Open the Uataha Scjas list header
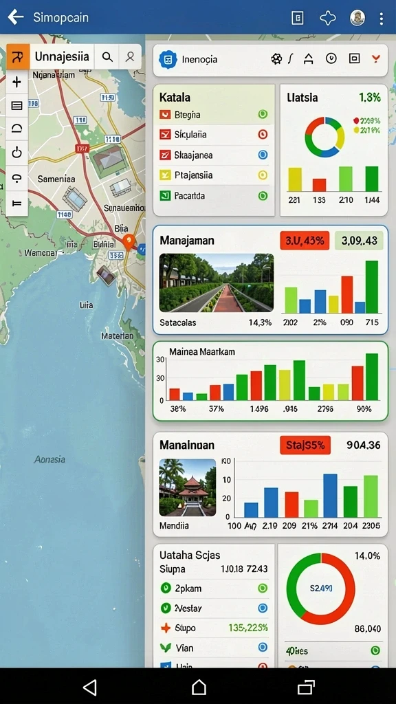Screen dimensions: 396x704 (x=190, y=555)
